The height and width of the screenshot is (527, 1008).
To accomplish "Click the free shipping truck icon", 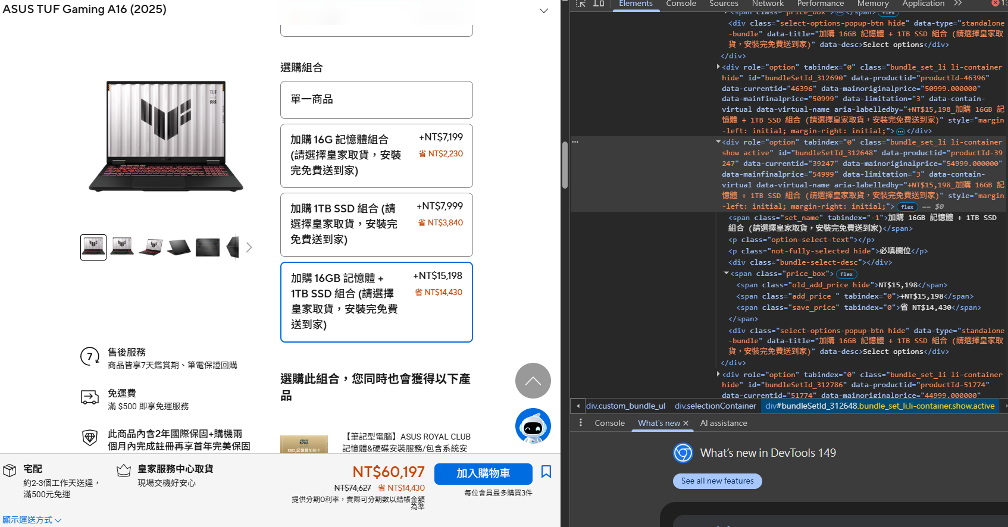I will pyautogui.click(x=90, y=397).
